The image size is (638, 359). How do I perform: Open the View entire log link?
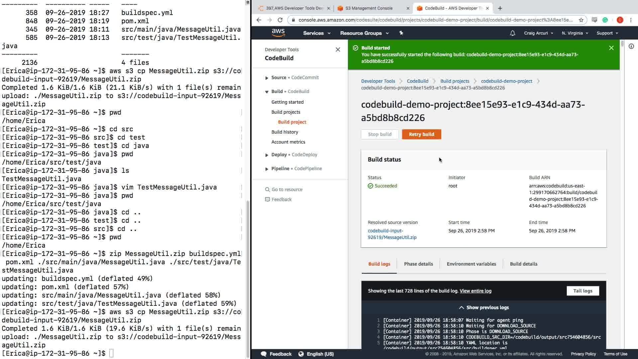point(475,291)
